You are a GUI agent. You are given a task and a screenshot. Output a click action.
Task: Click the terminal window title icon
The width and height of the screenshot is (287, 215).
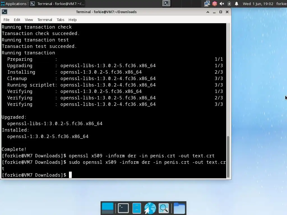tap(4, 12)
